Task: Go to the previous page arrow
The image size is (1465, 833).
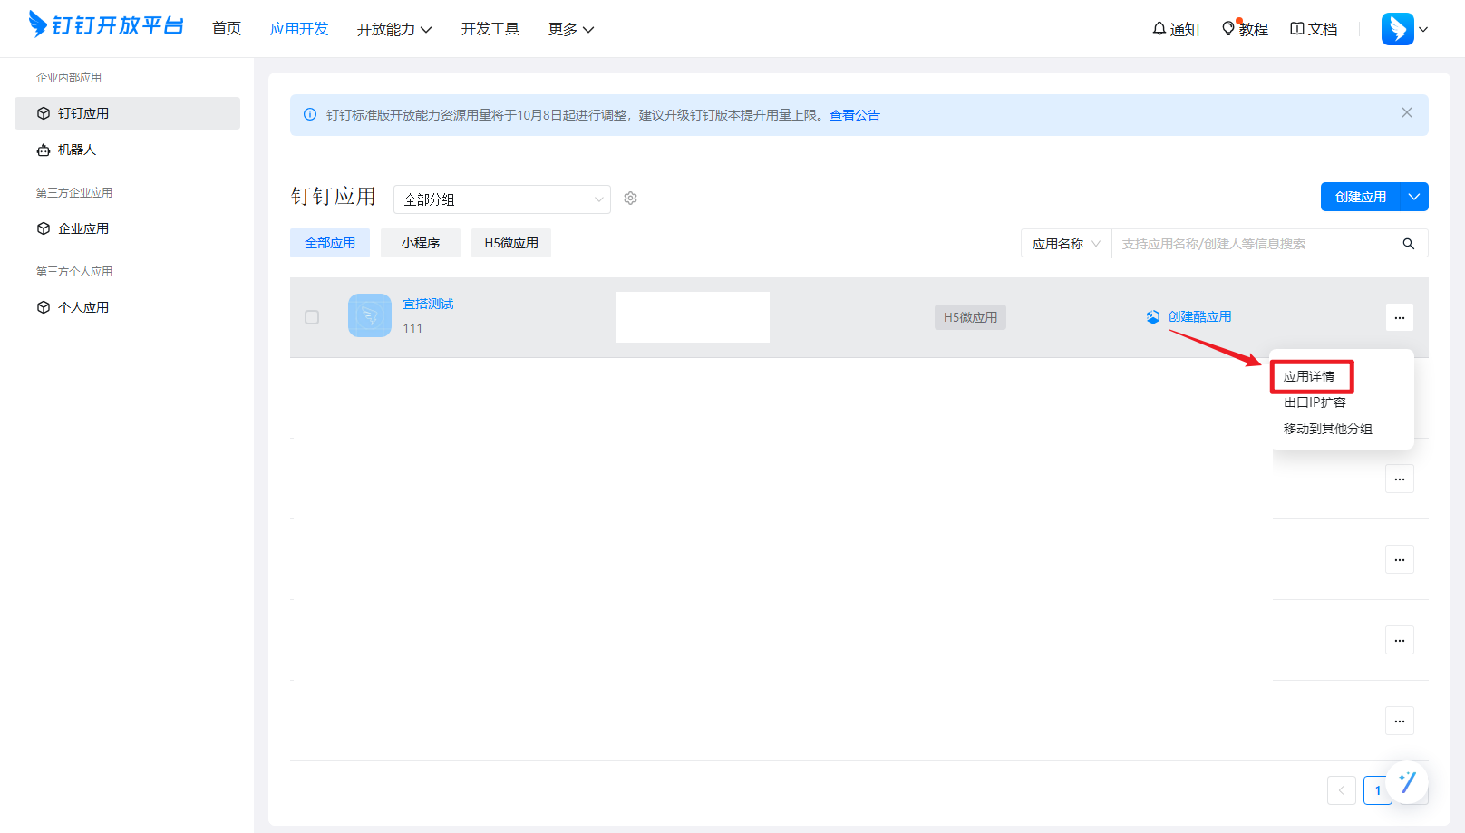Action: click(1342, 790)
